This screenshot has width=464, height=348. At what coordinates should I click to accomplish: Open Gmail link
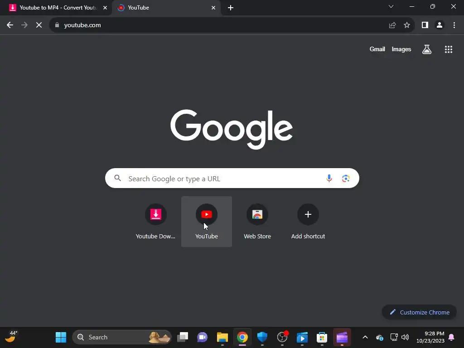377,49
